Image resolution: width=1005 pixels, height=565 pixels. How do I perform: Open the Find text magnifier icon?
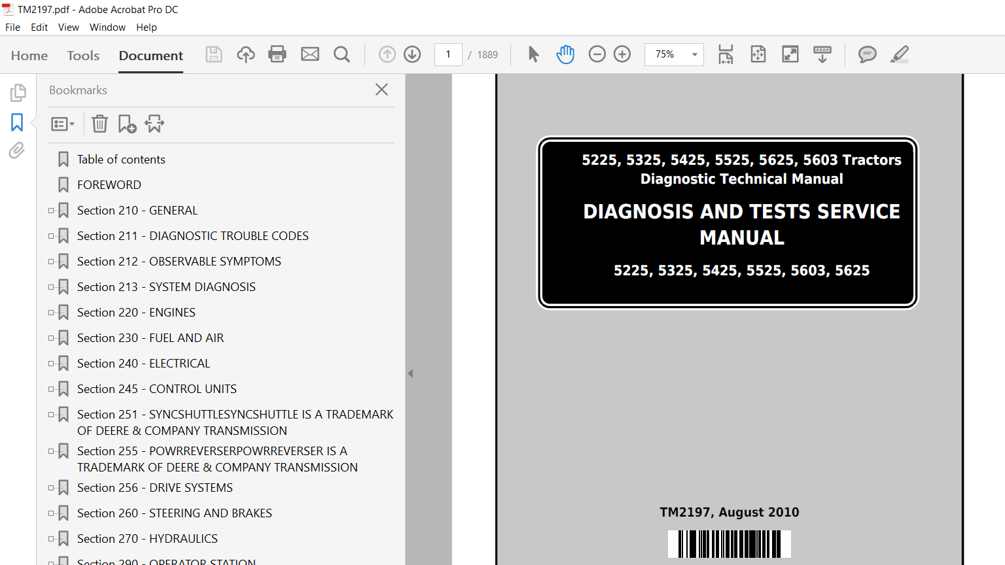pyautogui.click(x=342, y=54)
